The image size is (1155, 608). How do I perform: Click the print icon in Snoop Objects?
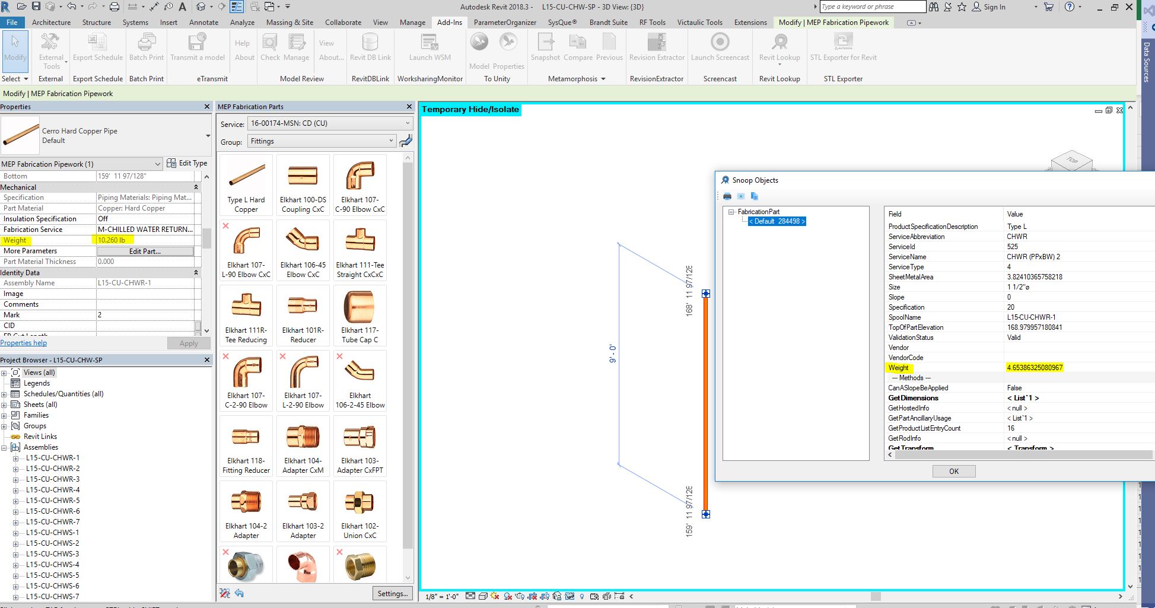tap(727, 196)
